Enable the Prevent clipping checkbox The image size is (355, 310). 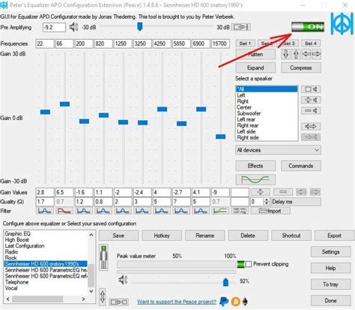[249, 264]
